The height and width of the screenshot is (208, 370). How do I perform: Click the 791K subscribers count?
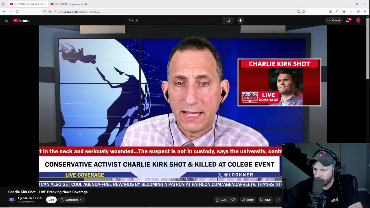coord(26,202)
